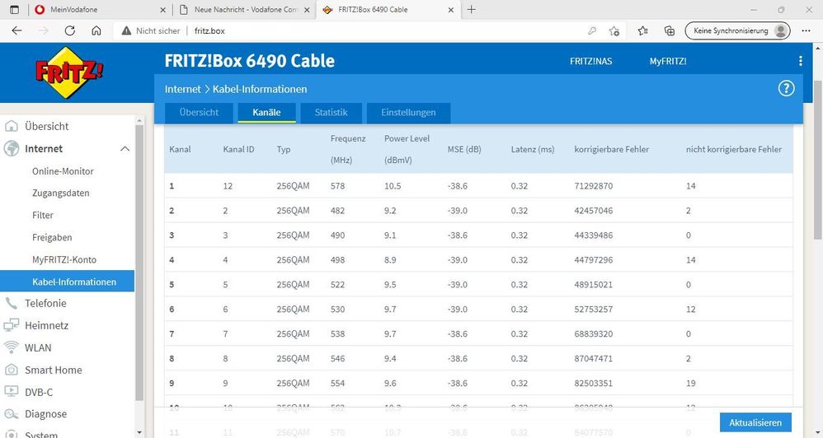Open the FRITZ!NAS link
823x438 pixels.
591,61
